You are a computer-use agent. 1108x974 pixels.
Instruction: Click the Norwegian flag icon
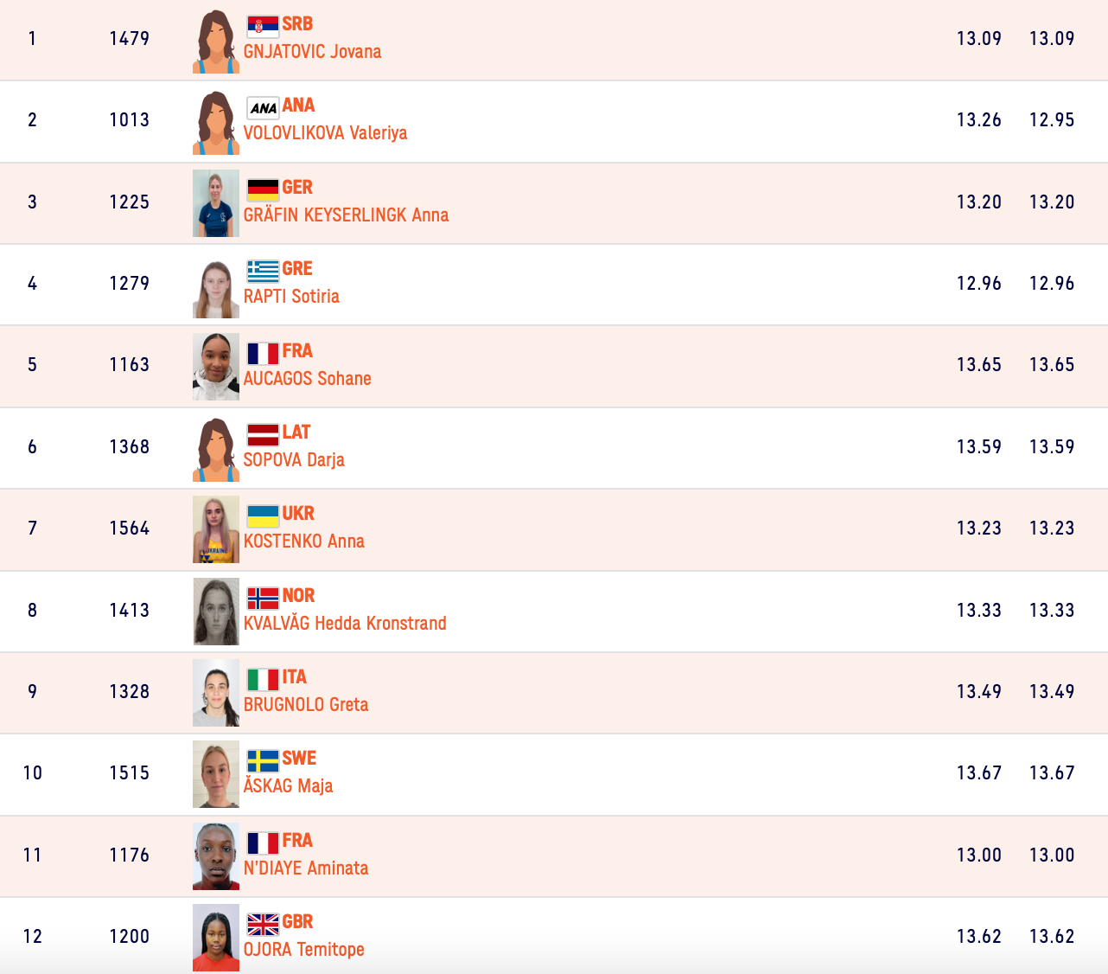(x=263, y=598)
